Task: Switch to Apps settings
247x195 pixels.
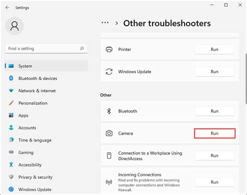Action: (x=46, y=115)
